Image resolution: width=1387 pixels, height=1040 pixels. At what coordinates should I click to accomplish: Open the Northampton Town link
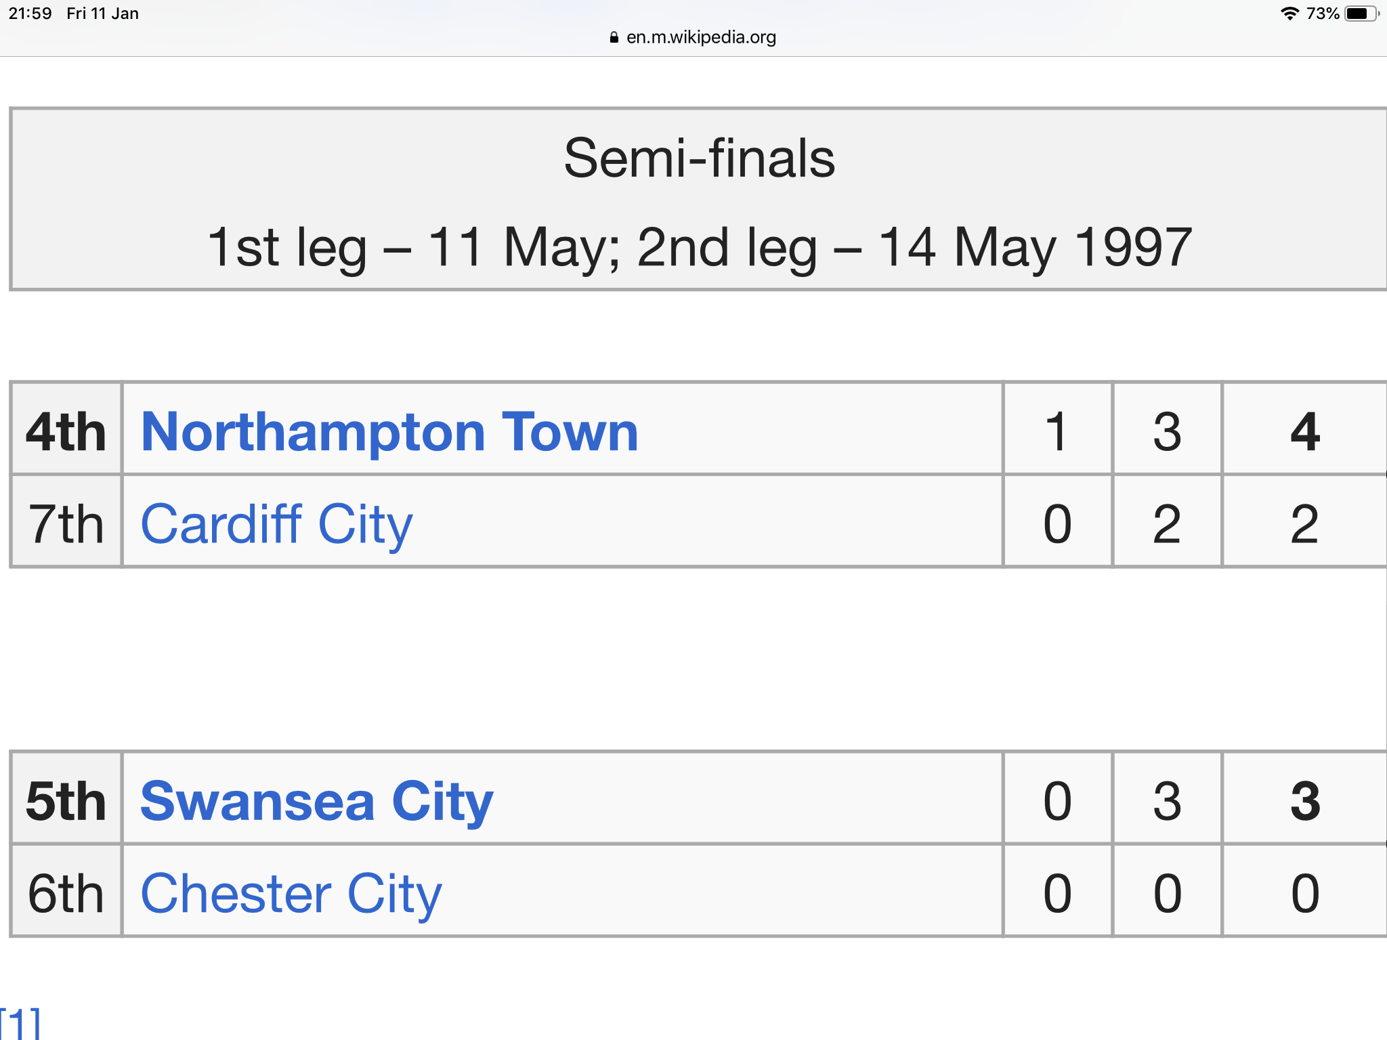[x=389, y=431]
